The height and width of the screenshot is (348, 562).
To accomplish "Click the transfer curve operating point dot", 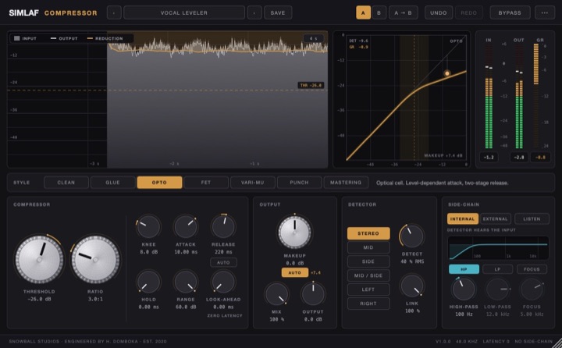I will pyautogui.click(x=447, y=73).
